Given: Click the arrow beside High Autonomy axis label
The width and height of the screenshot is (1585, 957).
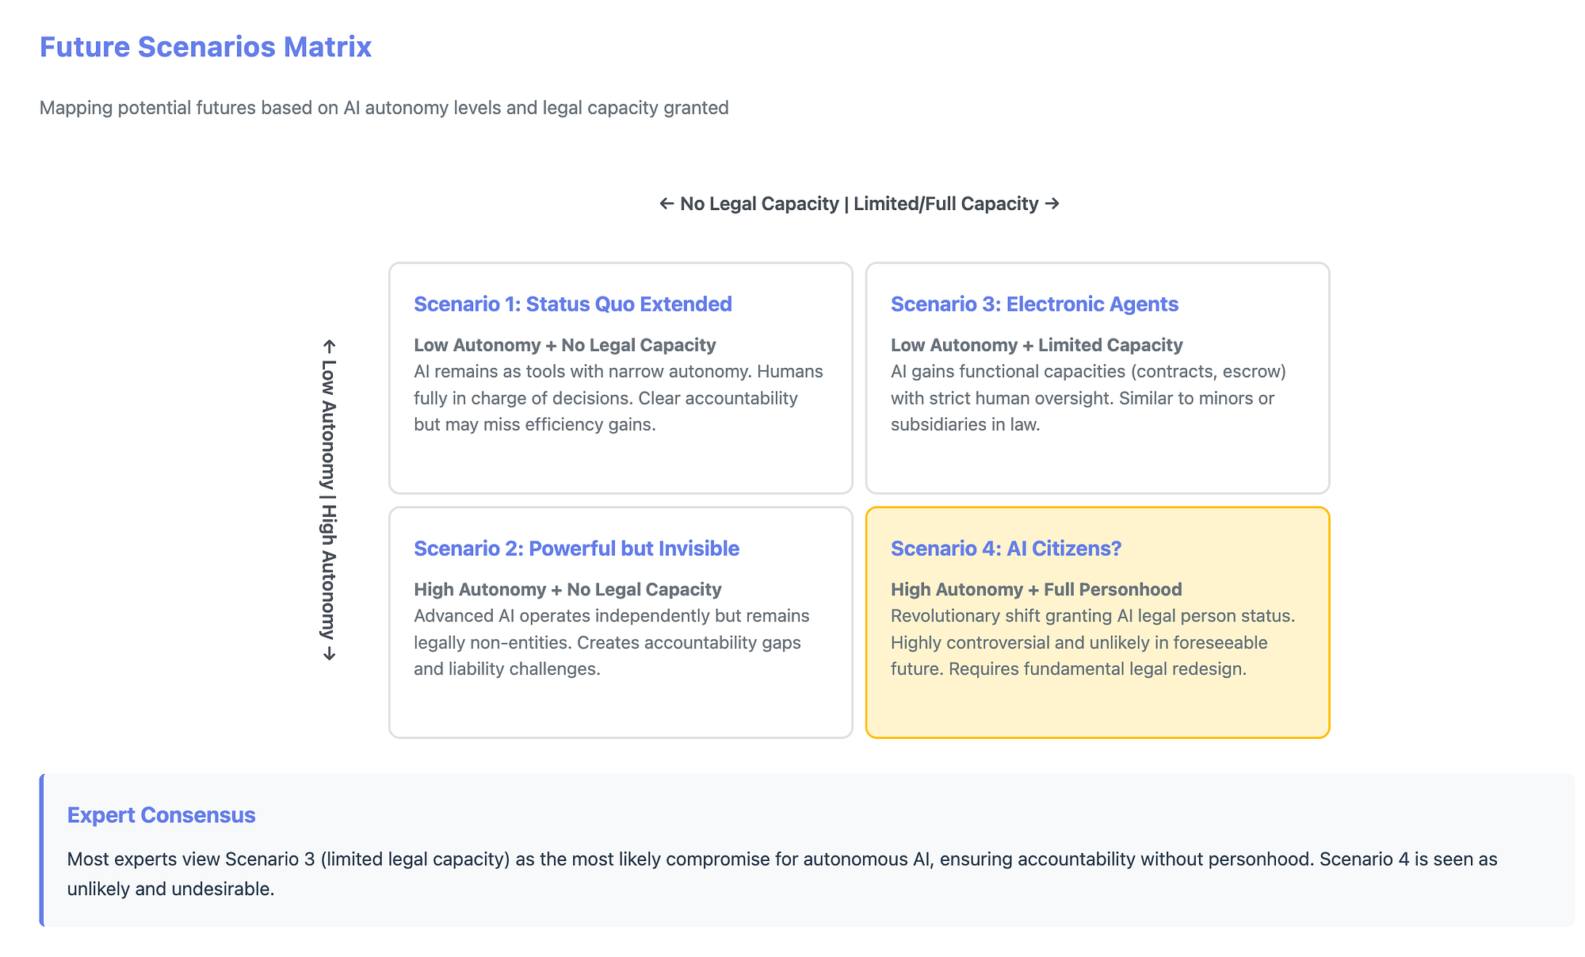Looking at the screenshot, I should (329, 654).
